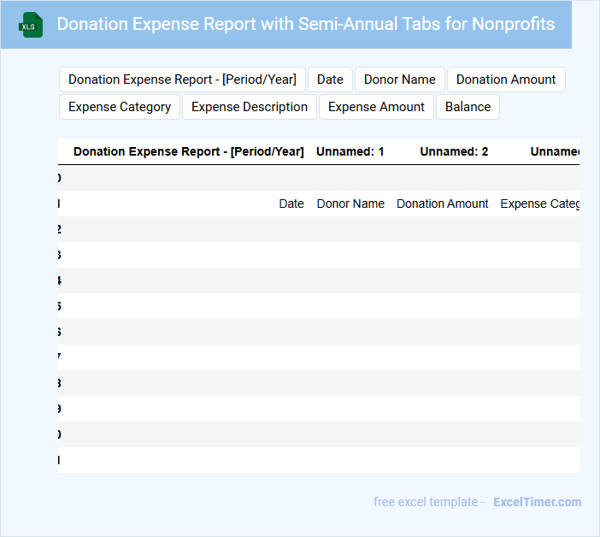
Task: Click the 'Unnamed: 2' column header
Action: point(454,151)
